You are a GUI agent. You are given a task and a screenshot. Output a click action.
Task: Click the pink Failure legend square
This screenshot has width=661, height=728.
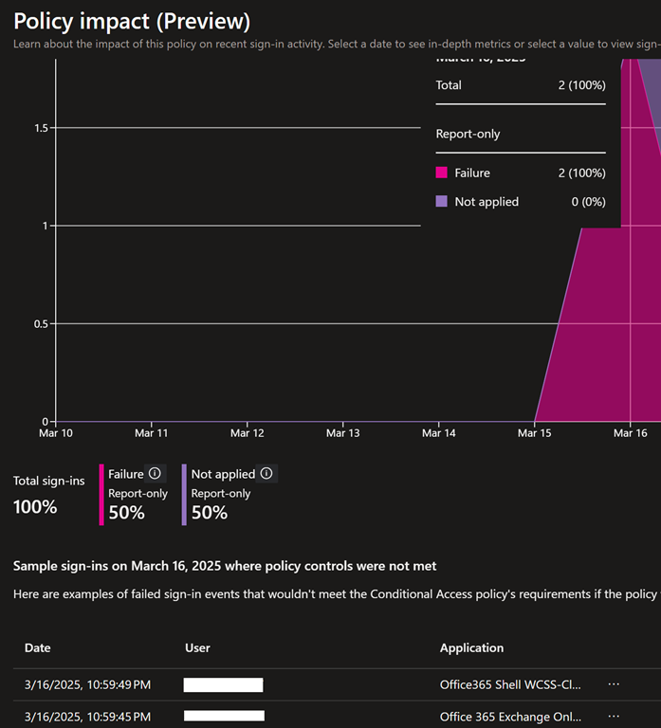pos(441,173)
